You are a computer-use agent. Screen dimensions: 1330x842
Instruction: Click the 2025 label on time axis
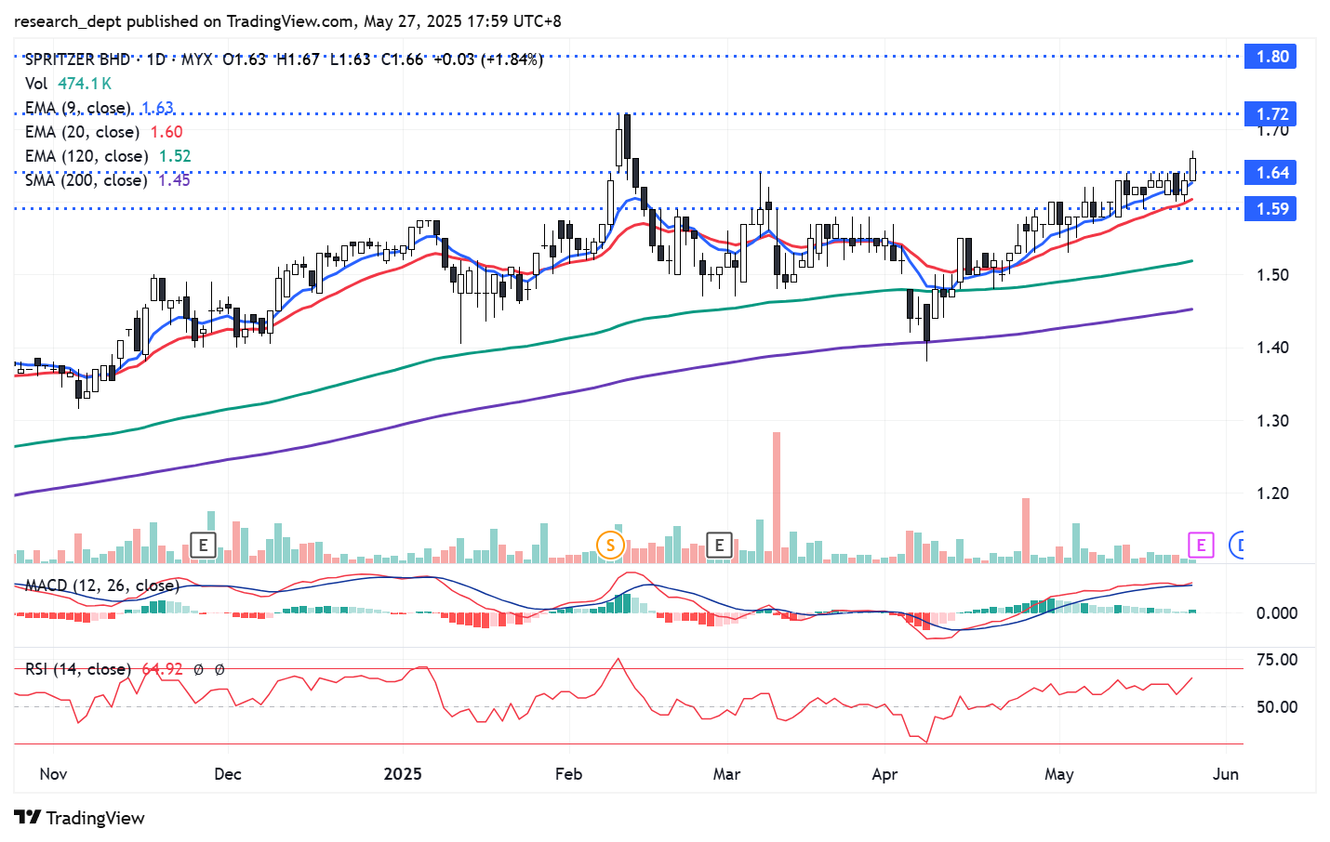pyautogui.click(x=403, y=774)
